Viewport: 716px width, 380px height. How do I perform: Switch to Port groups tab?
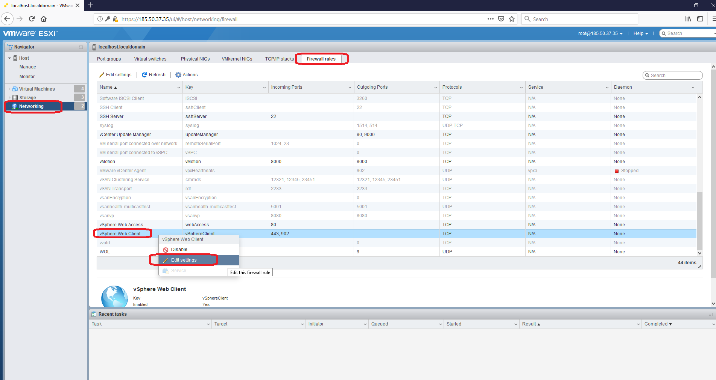(109, 59)
